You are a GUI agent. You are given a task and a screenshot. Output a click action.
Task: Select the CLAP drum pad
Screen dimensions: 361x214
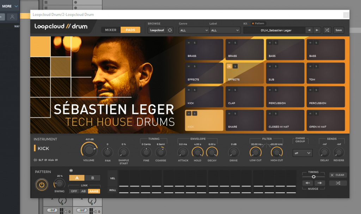tap(245, 97)
